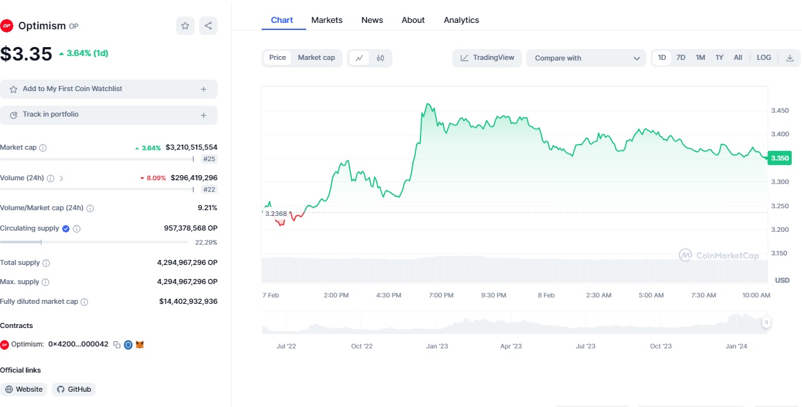Click the blue verified badge on Circulating supply
The height and width of the screenshot is (407, 802).
coord(66,229)
